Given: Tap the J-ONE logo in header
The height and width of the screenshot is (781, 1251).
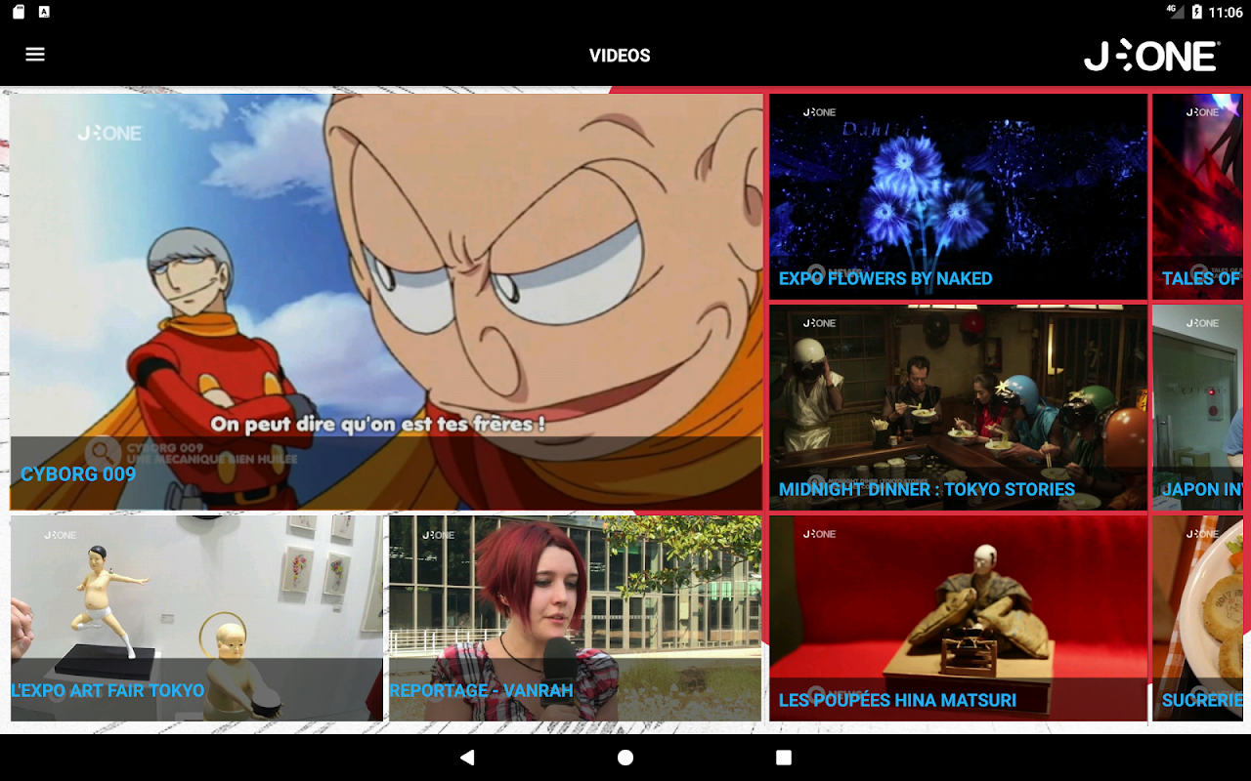Looking at the screenshot, I should click(x=1152, y=56).
